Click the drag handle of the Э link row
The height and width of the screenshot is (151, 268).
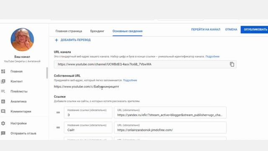[58, 112]
